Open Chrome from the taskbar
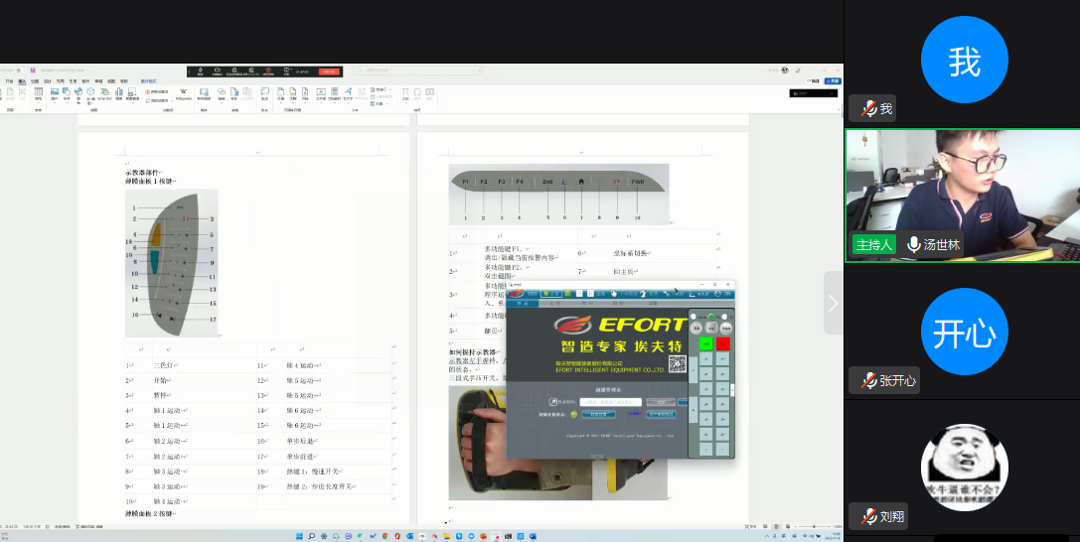The height and width of the screenshot is (542, 1080). (386, 536)
